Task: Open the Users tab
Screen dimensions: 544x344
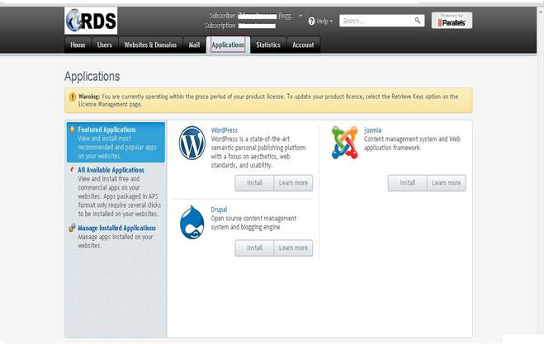Action: point(105,45)
